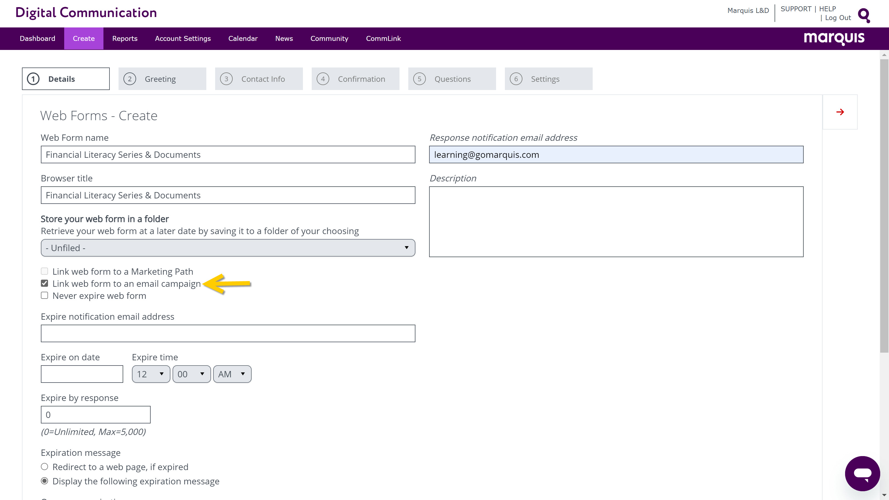Switch to the Contact Info step tab

259,79
